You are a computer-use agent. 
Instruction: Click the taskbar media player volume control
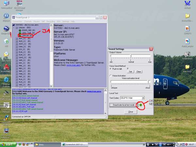169,145
